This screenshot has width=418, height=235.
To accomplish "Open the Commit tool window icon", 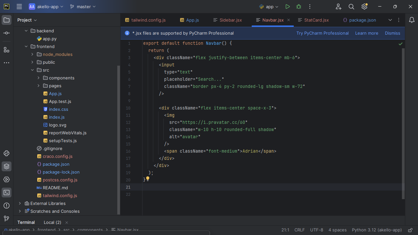I will click(7, 33).
